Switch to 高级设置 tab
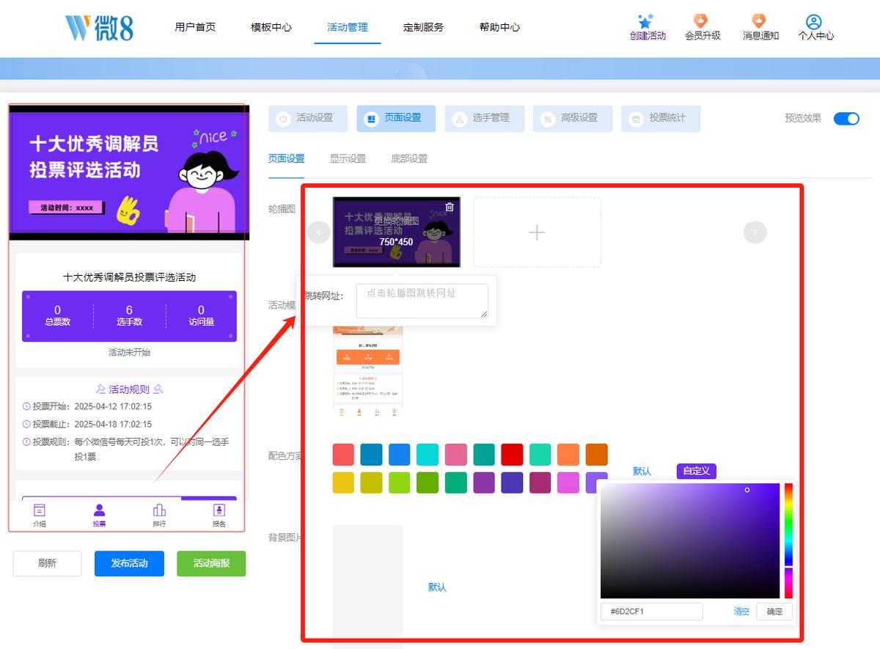 [x=573, y=118]
